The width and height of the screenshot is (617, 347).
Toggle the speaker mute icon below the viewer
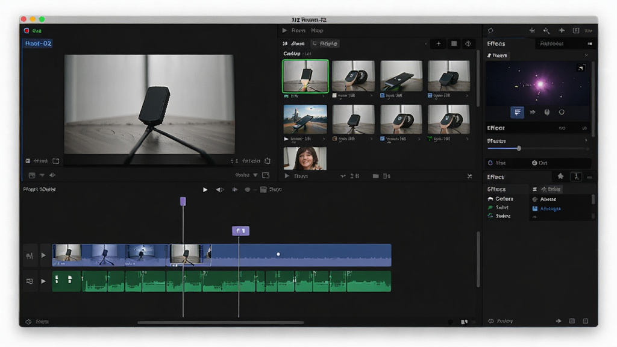(x=52, y=175)
